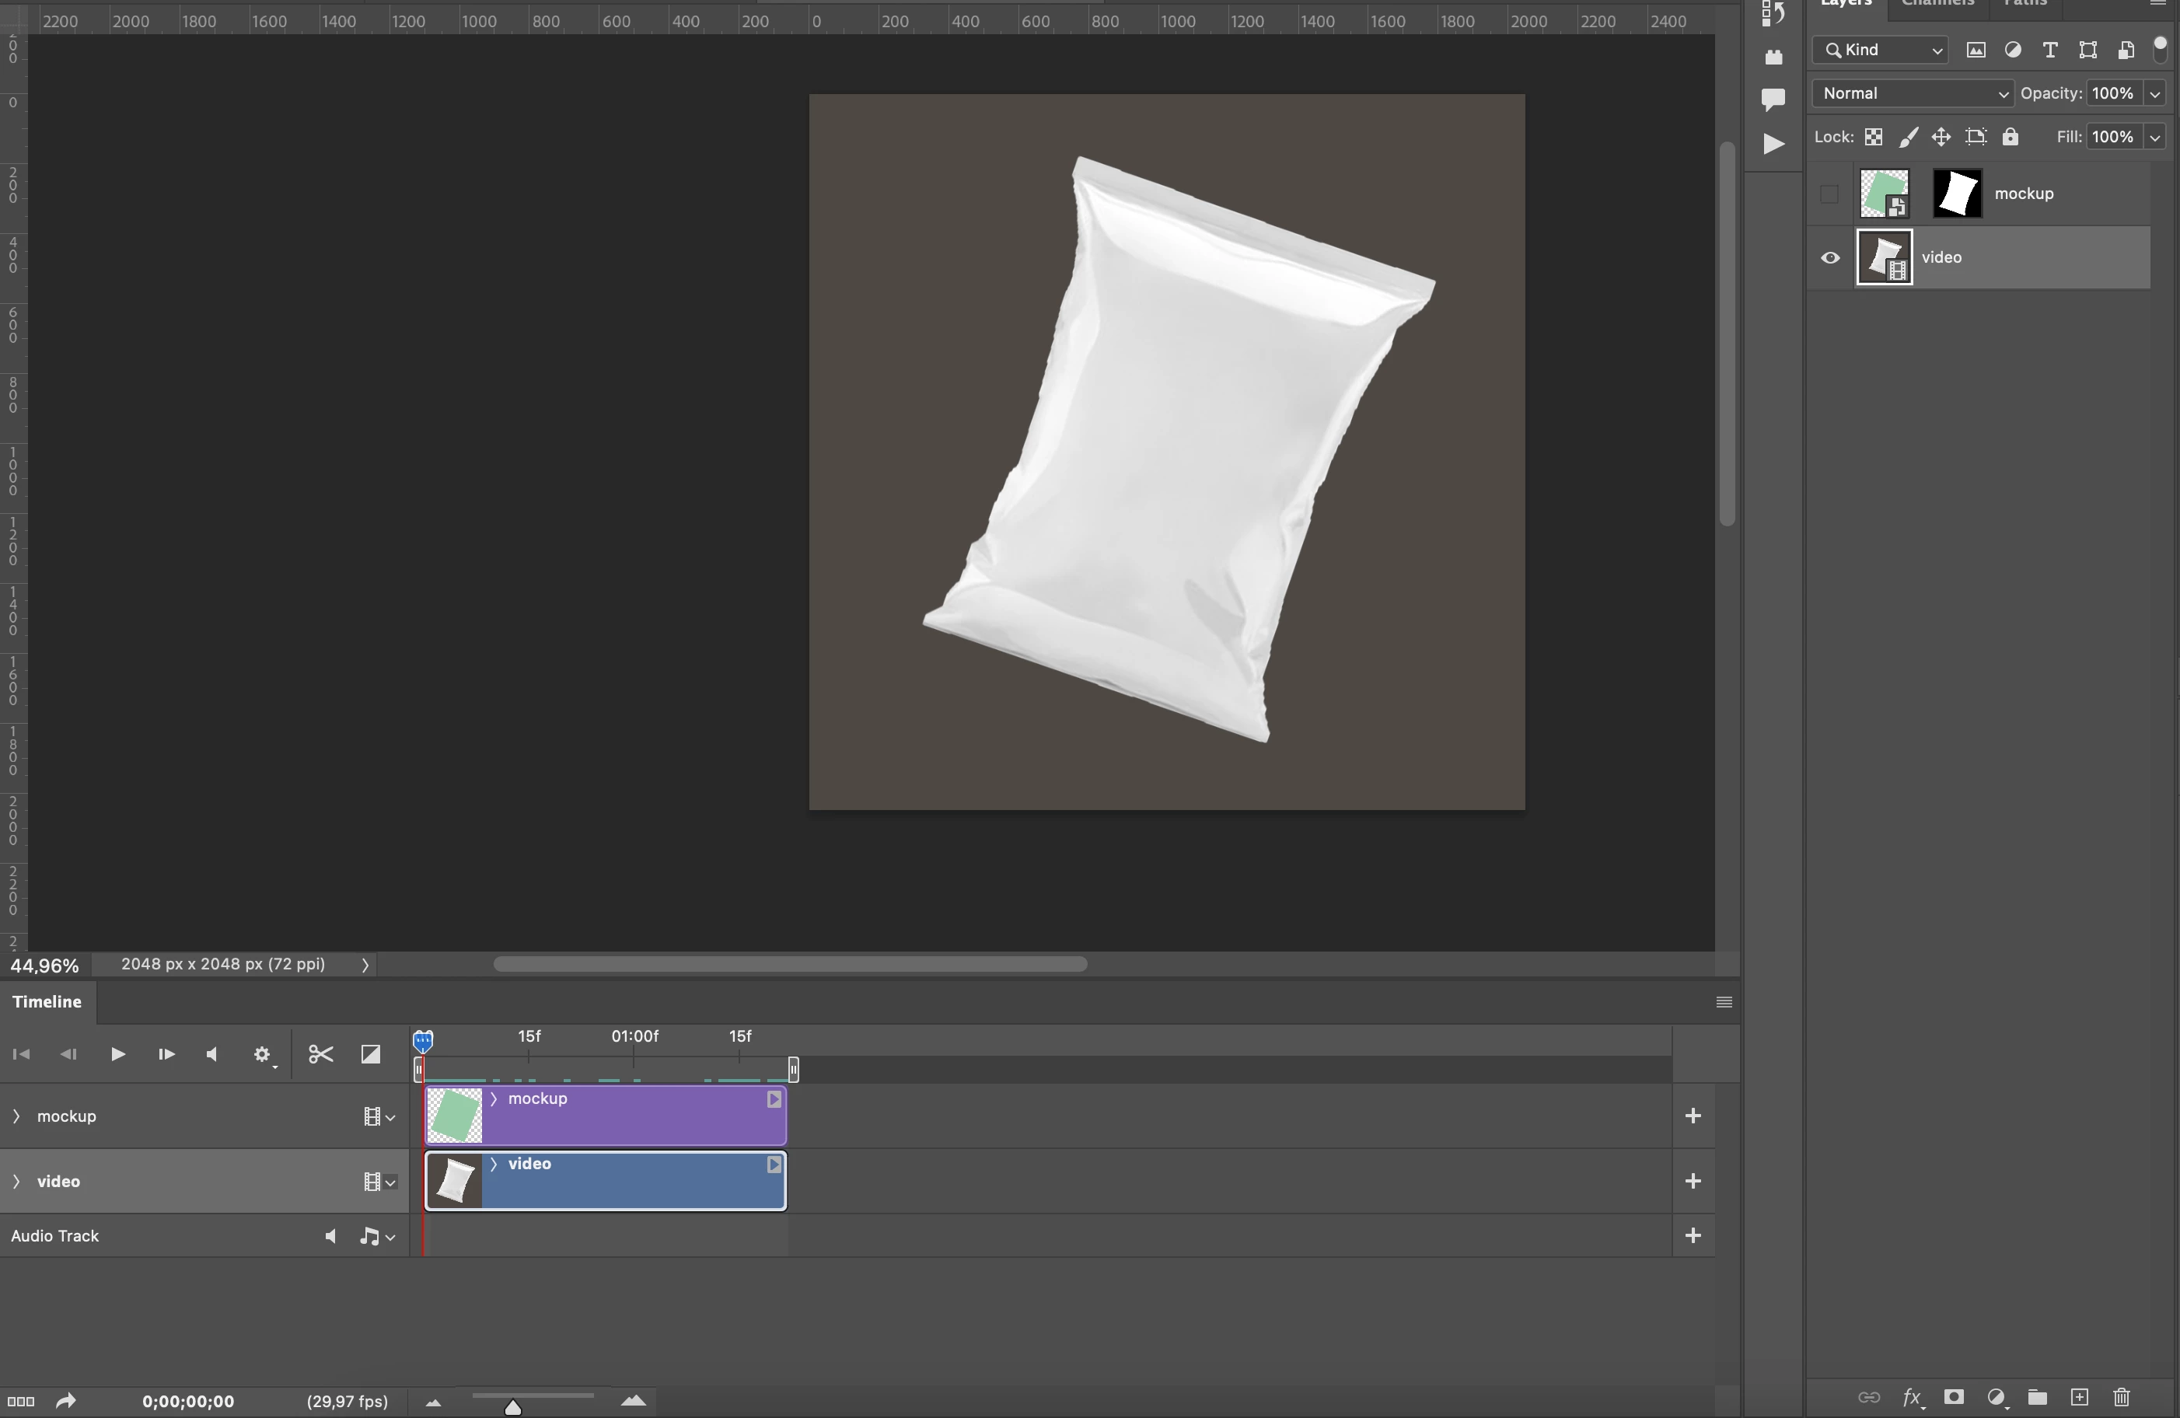Open the Kind filter dropdown
Screen dimensions: 2180x1418
point(1880,51)
